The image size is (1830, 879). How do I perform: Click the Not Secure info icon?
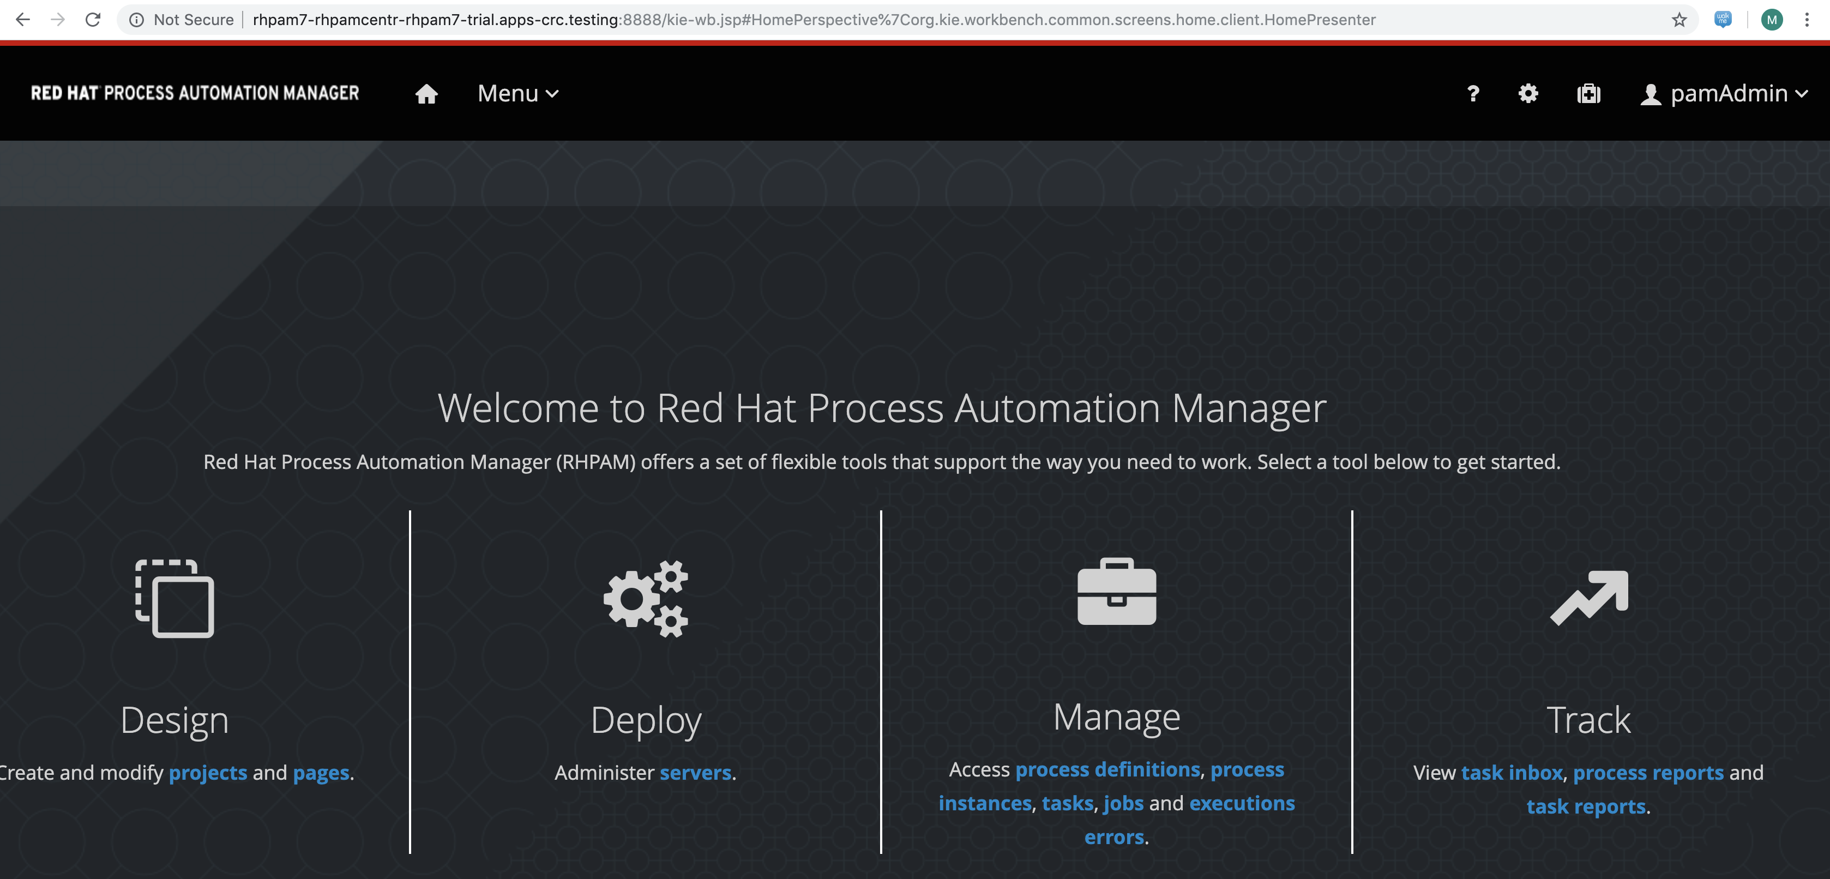pyautogui.click(x=136, y=20)
